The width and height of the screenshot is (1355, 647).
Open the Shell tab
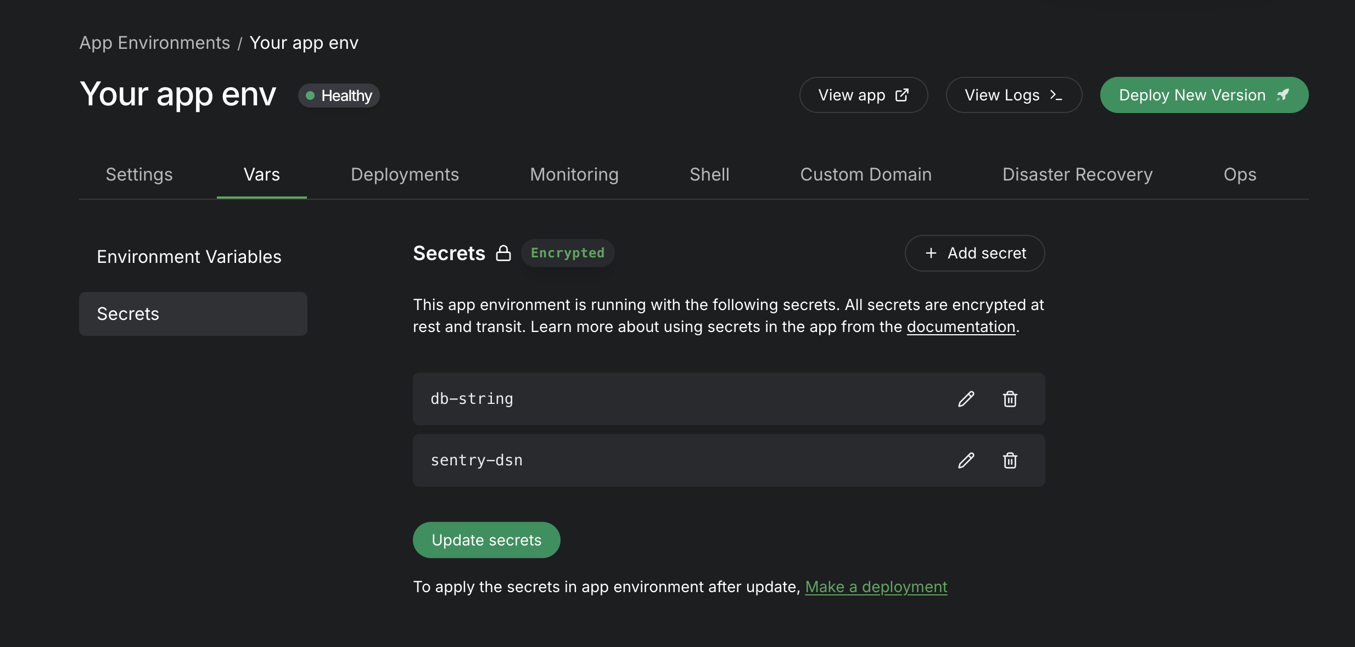(x=709, y=175)
